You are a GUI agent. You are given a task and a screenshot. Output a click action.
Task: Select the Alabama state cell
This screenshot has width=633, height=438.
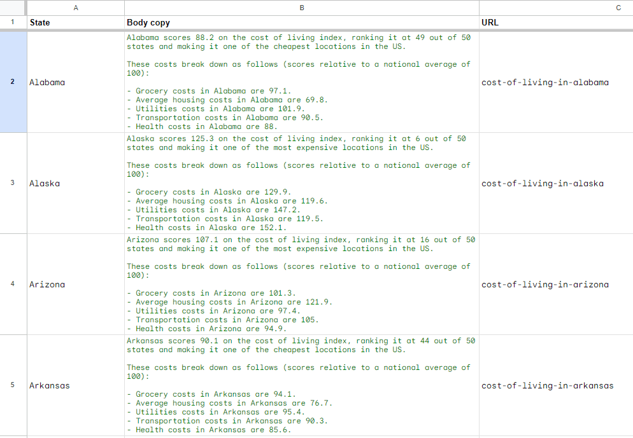(x=76, y=82)
